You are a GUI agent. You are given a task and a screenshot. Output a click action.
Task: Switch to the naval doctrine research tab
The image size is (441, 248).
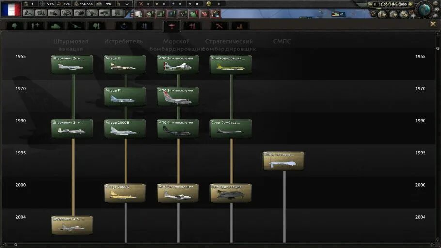point(144,26)
